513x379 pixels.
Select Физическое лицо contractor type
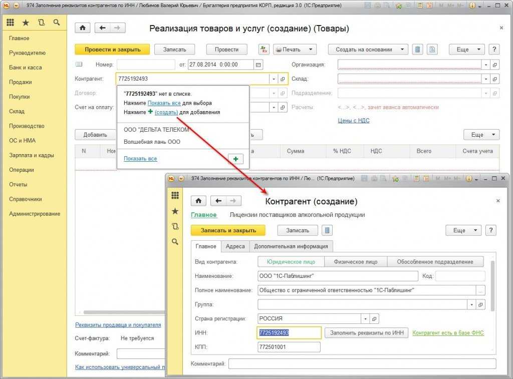tap(356, 262)
